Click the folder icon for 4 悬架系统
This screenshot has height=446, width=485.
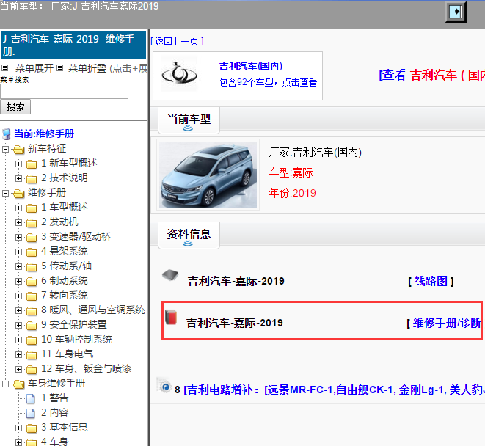[32, 252]
